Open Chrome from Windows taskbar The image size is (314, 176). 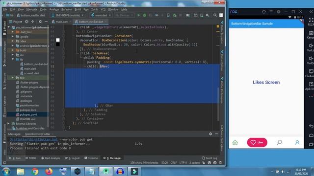coord(35,172)
